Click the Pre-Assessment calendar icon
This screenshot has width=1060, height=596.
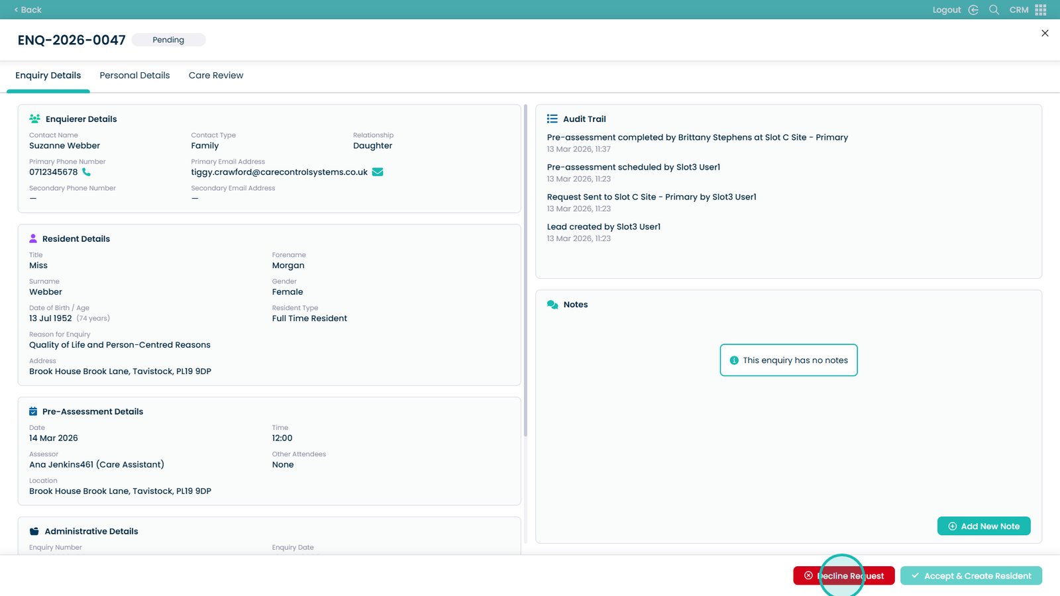33,412
